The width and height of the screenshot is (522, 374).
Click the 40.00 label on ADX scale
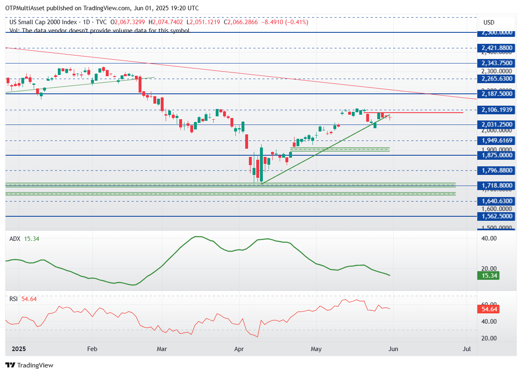[489, 238]
